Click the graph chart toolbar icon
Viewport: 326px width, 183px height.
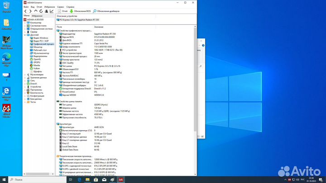[x=52, y=11]
